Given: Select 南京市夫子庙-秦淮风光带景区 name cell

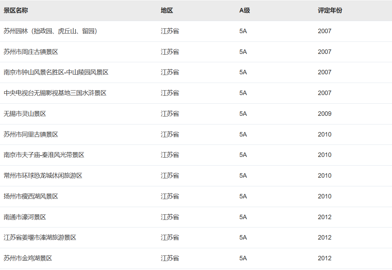Looking at the screenshot, I should pyautogui.click(x=44, y=155).
